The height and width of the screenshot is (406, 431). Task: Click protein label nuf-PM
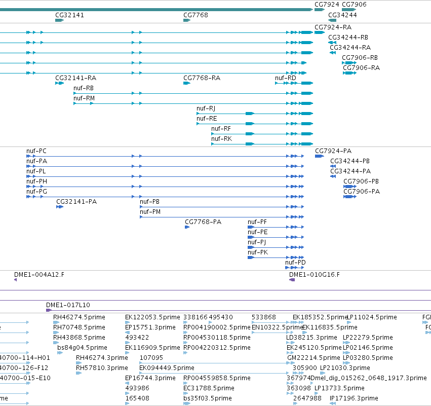150,212
